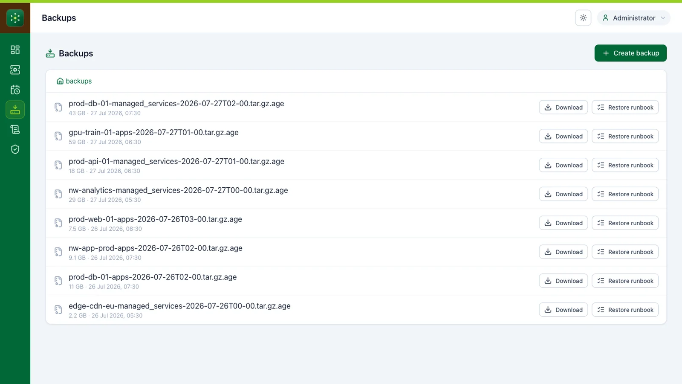Screen dimensions: 682x384
Task: Click the '43 GB · 27 Jul 2026, 07:30' details
Action: [x=104, y=113]
